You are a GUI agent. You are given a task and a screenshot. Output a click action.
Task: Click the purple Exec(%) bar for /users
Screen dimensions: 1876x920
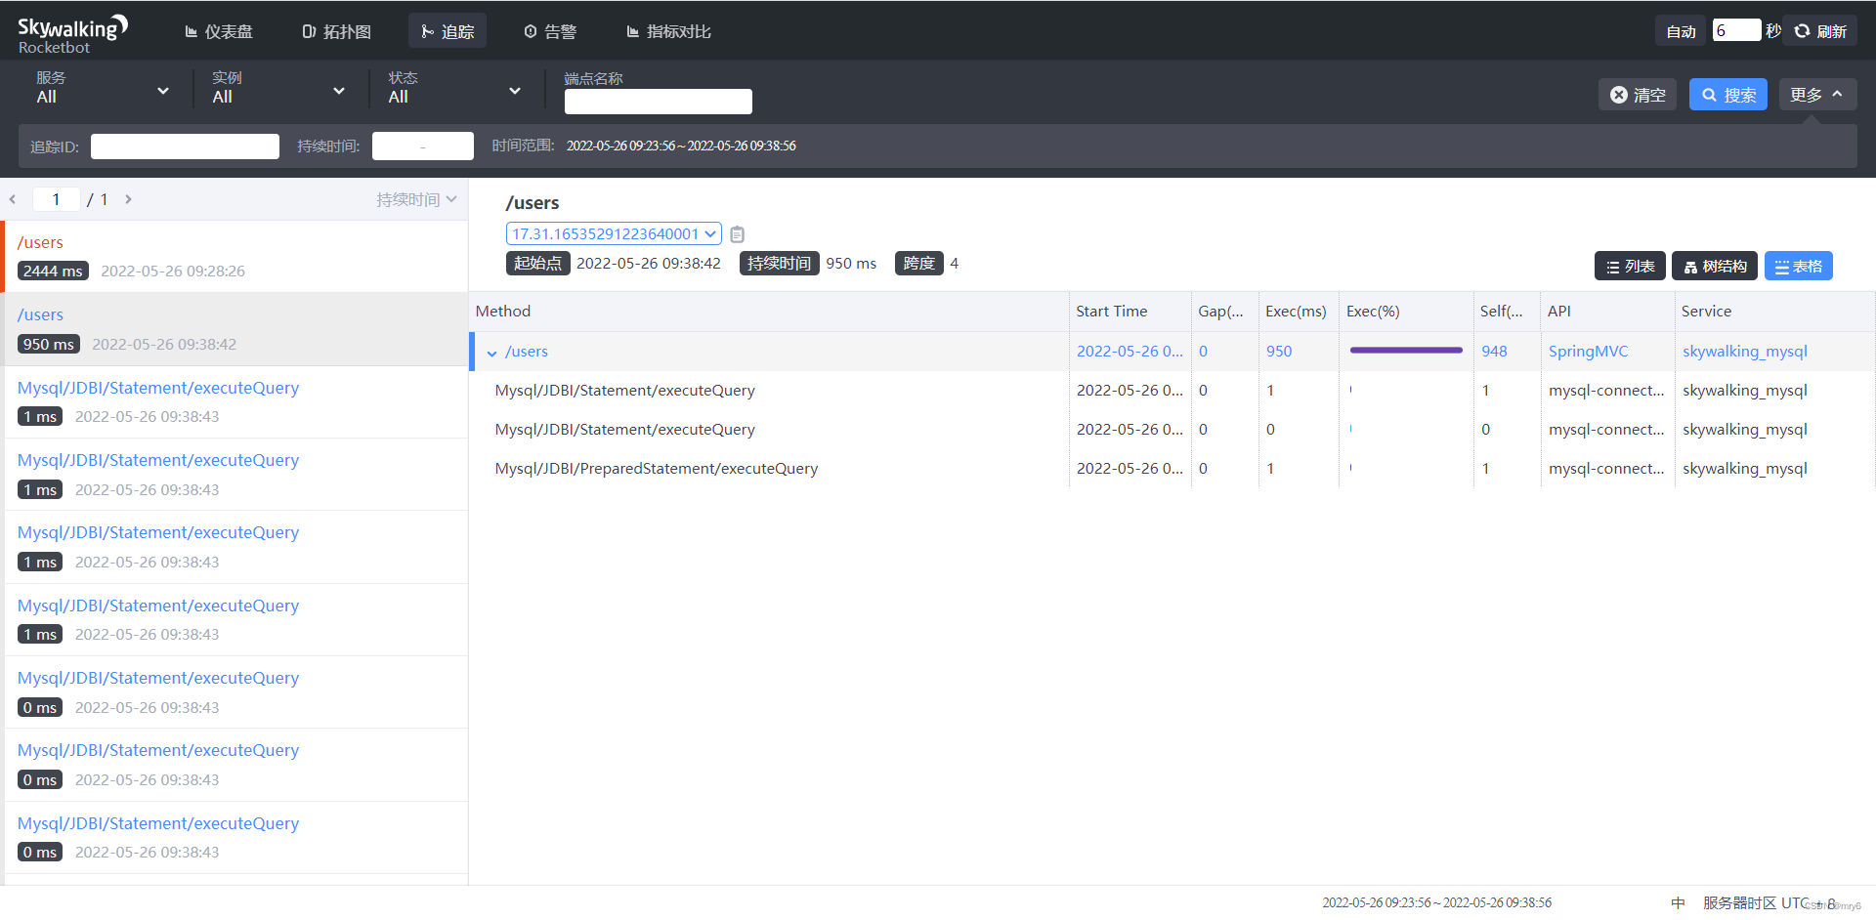1406,350
